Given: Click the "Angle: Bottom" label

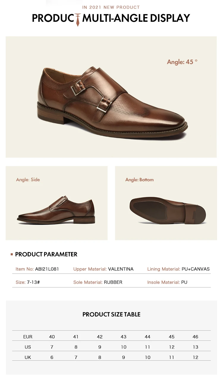Looking at the screenshot, I should pyautogui.click(x=139, y=180).
